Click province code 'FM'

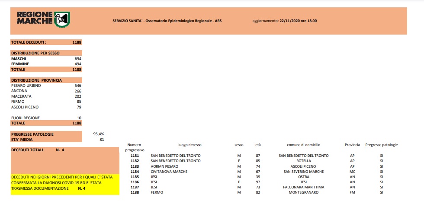click(352, 192)
